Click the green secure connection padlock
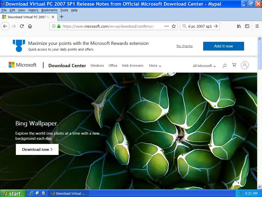Screen dimensions: 262x197 (x=59, y=26)
